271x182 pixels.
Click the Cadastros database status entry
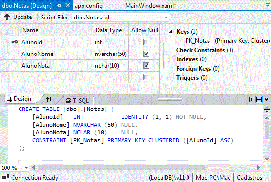(250, 178)
